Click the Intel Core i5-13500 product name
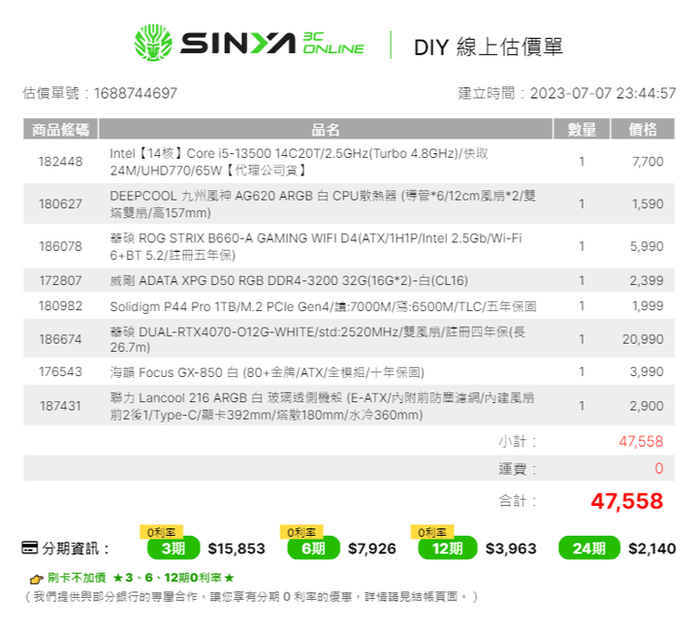 click(299, 162)
